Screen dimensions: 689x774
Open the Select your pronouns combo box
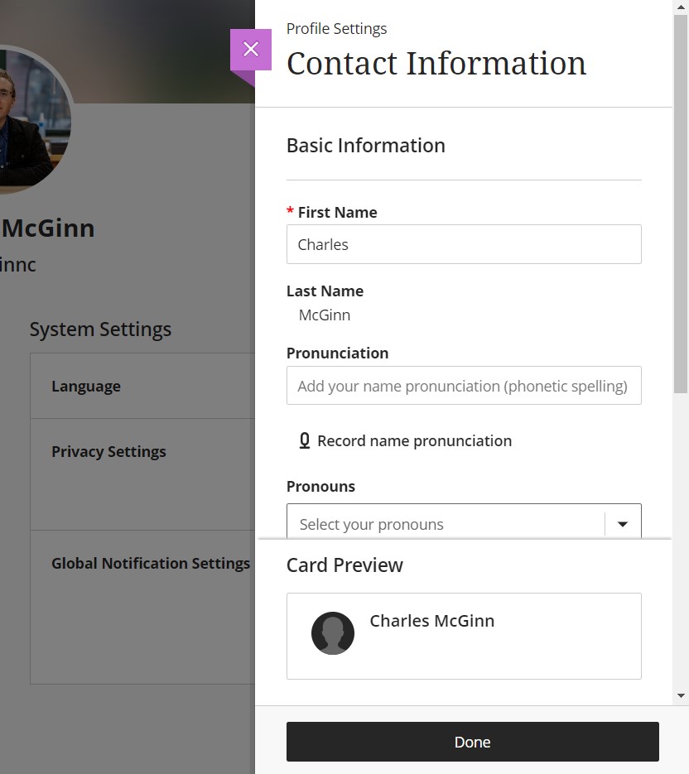tap(464, 522)
